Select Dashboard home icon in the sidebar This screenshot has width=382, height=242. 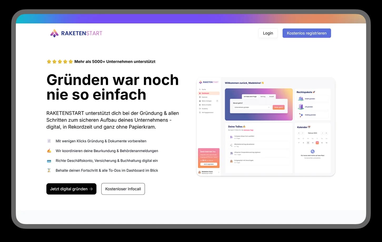[x=200, y=93]
